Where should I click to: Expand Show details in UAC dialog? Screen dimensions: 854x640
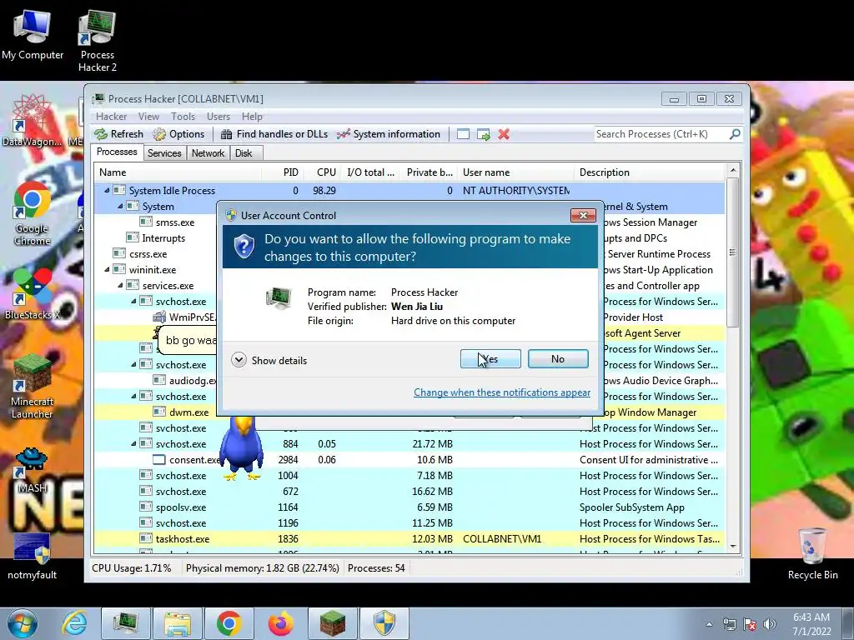pos(269,360)
